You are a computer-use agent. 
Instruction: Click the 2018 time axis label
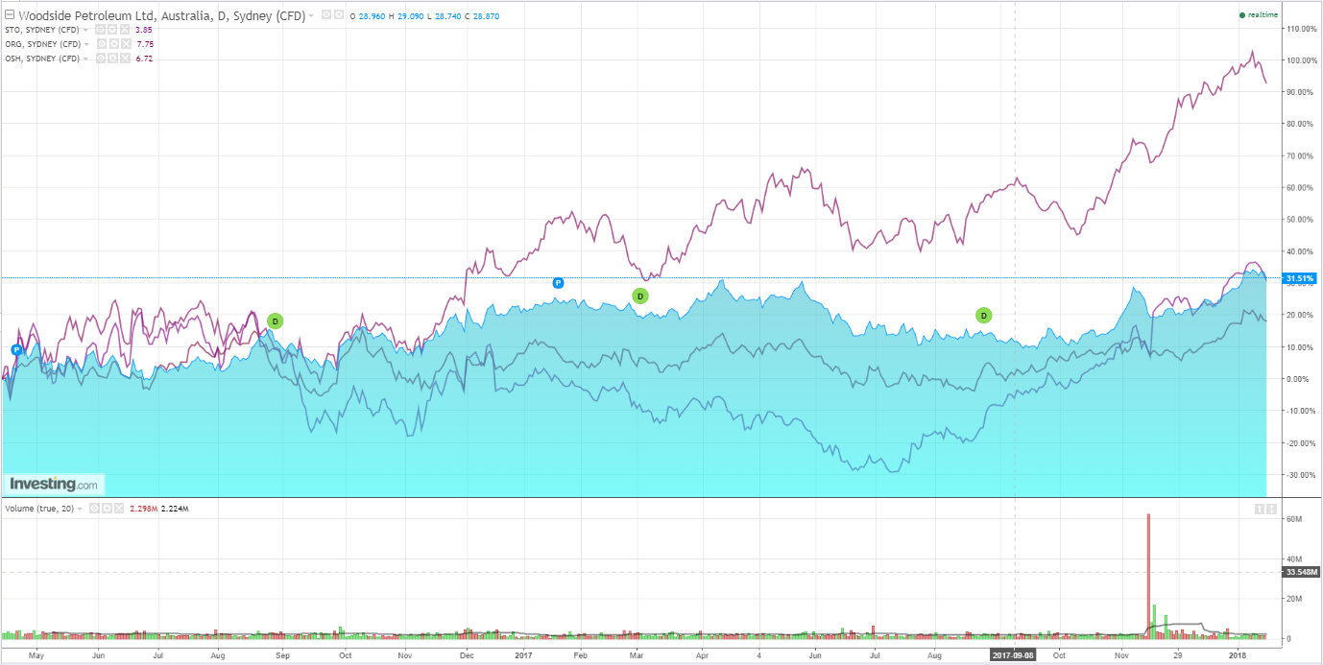pyautogui.click(x=1237, y=655)
